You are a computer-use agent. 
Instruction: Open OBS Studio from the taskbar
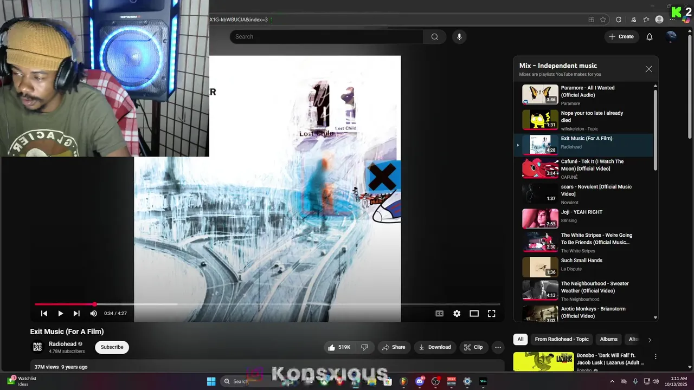click(x=435, y=381)
